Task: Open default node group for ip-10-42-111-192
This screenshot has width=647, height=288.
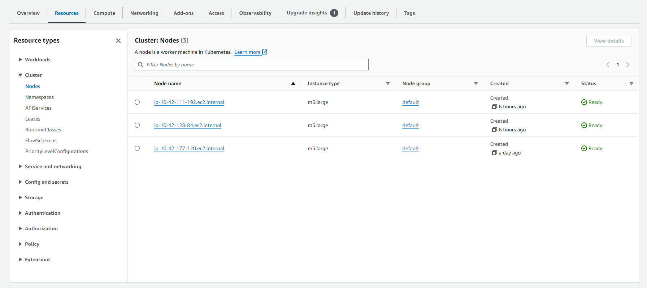Action: (x=411, y=102)
